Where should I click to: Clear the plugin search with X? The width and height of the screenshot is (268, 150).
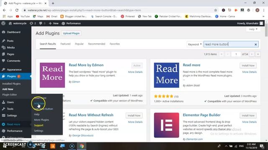click(x=255, y=45)
